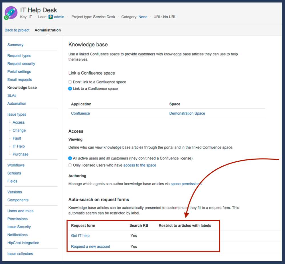Open Portal settings page
Viewport: 285px width, 264px height.
coord(19,72)
